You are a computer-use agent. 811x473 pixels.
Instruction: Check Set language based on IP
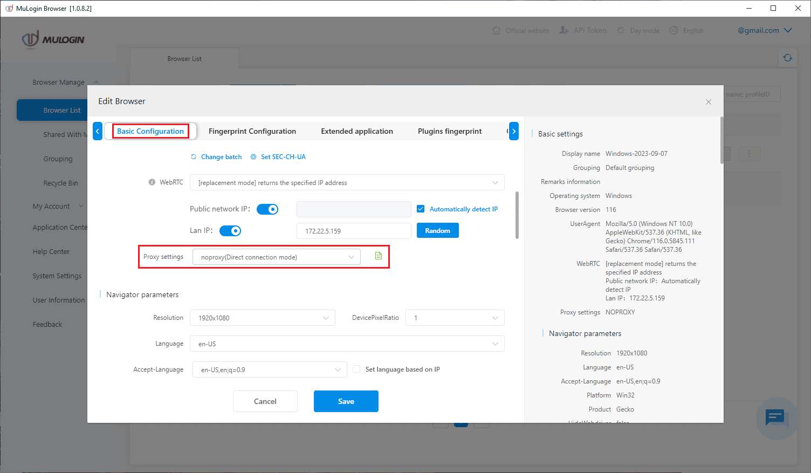coord(356,369)
